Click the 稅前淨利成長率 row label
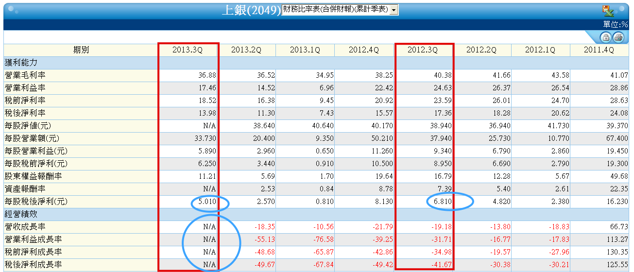The width and height of the screenshot is (634, 272). [x=32, y=252]
